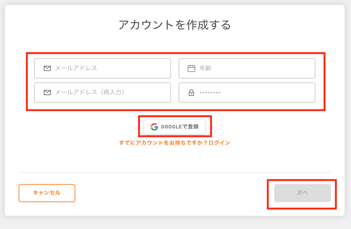
Task: Focus the メールアドレス input field
Action: click(102, 68)
